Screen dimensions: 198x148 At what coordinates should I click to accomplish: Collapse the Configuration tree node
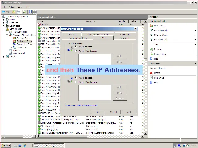pyautogui.click(x=3, y=29)
